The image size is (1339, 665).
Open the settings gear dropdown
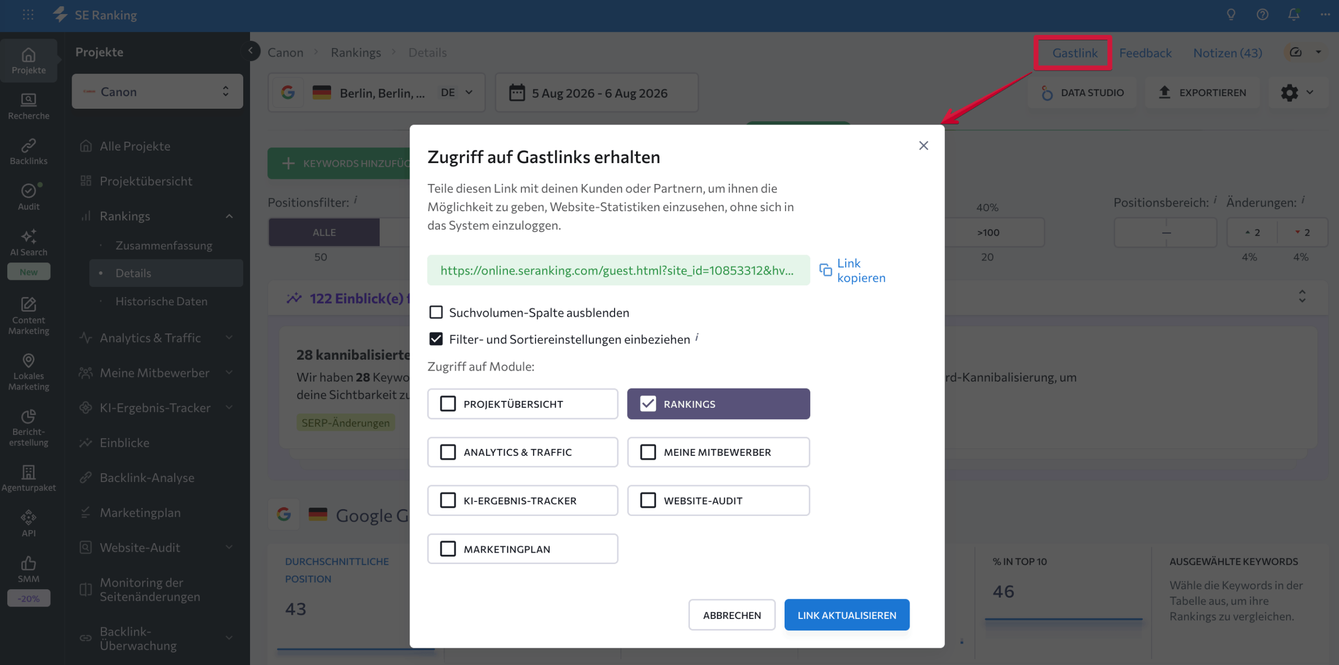(x=1298, y=93)
